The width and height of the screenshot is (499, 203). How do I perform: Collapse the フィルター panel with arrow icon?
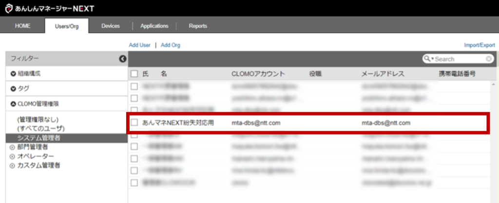[x=123, y=59]
